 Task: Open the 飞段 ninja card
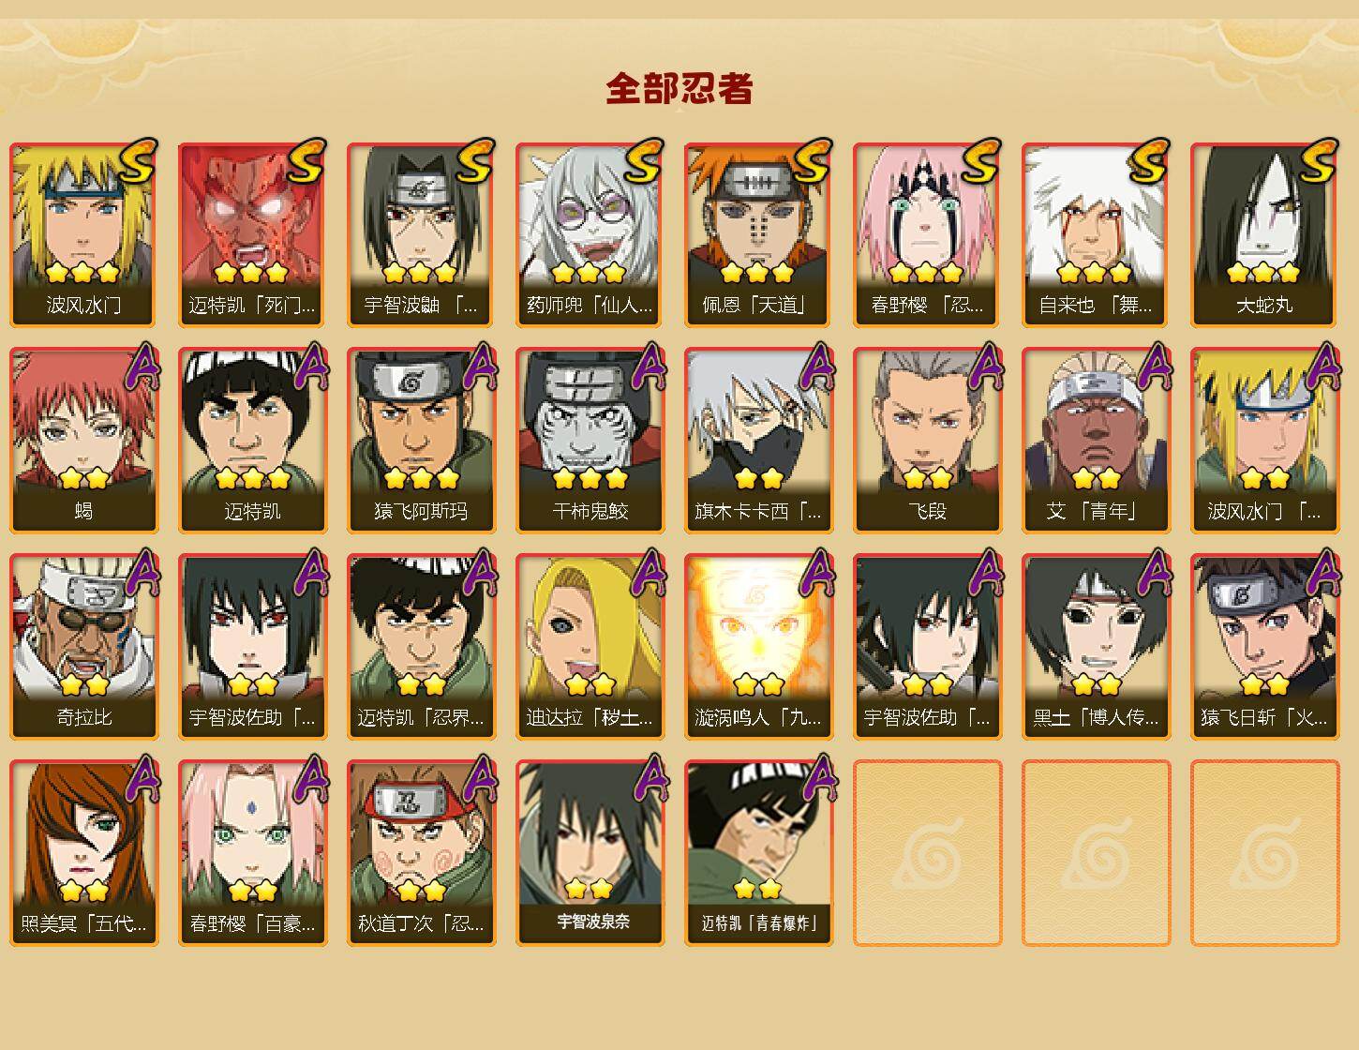pyautogui.click(x=928, y=441)
